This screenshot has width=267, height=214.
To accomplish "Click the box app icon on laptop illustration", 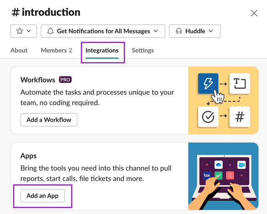I will [207, 175].
